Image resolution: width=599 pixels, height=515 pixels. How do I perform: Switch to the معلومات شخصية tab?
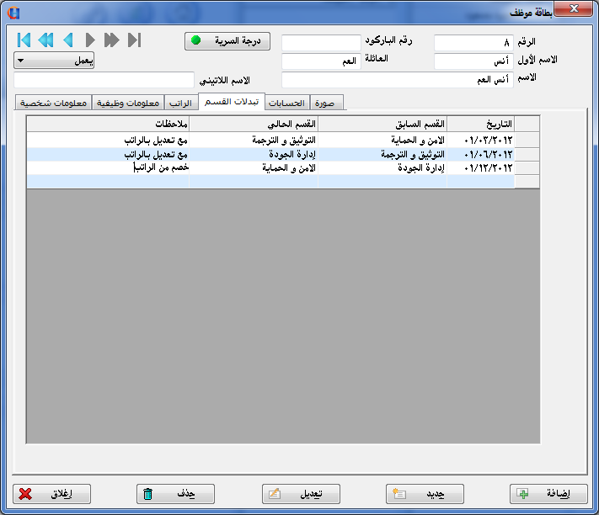[52, 104]
